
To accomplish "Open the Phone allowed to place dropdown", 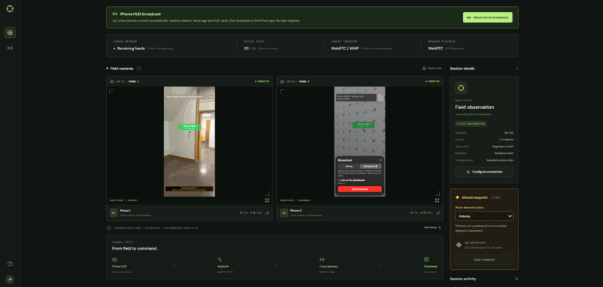I will 484,216.
